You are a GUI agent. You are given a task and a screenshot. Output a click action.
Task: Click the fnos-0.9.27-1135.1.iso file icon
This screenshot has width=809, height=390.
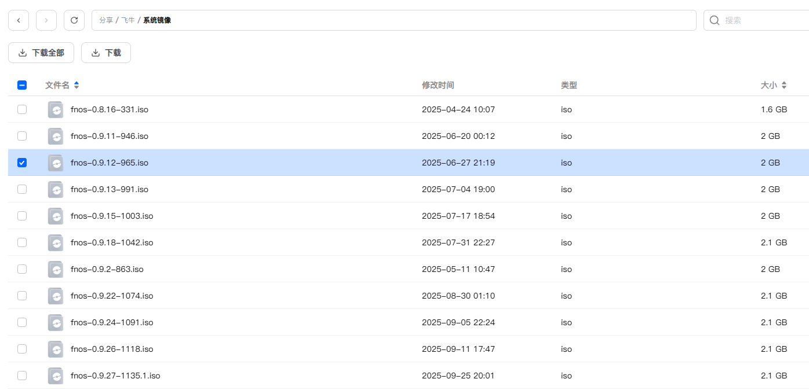coord(56,376)
